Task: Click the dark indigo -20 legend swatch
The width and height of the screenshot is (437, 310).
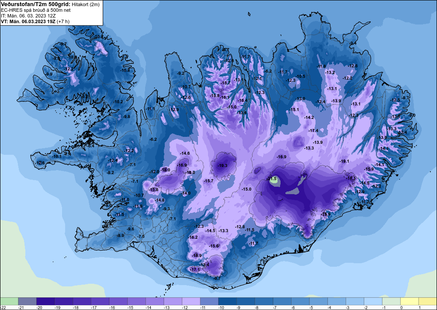Action: pos(45,301)
